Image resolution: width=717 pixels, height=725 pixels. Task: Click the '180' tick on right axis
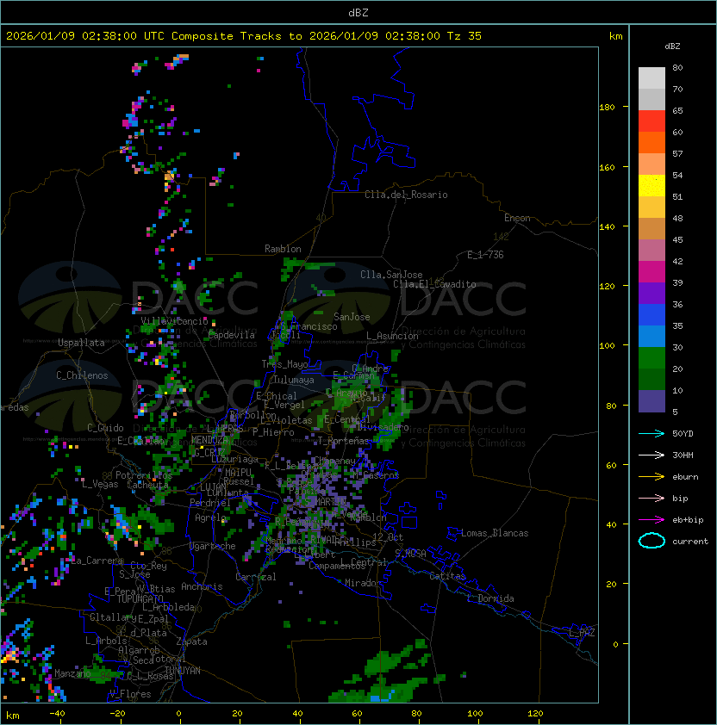coord(607,108)
